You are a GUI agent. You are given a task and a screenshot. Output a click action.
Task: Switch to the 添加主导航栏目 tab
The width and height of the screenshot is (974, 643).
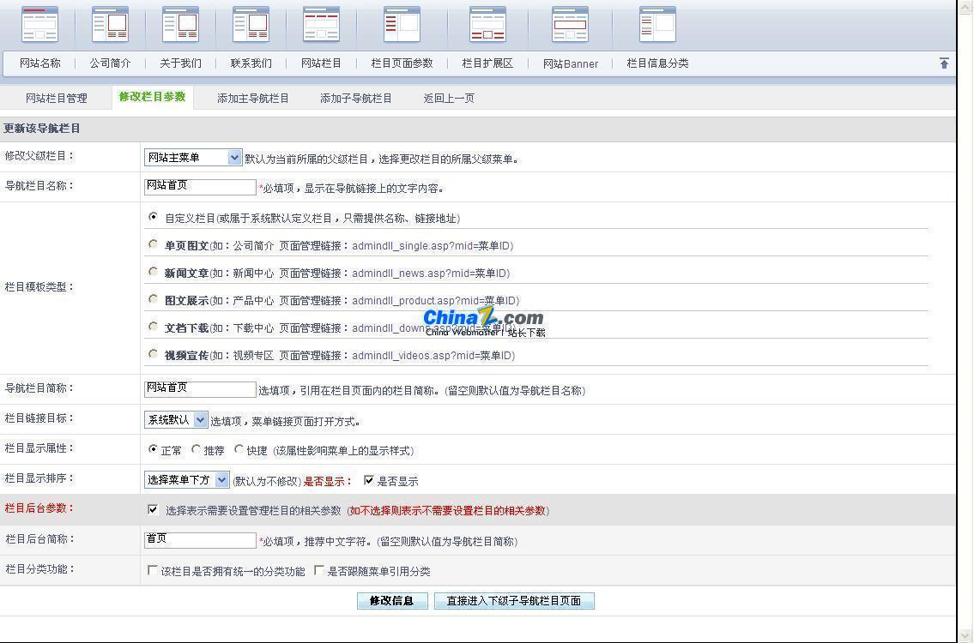[253, 98]
